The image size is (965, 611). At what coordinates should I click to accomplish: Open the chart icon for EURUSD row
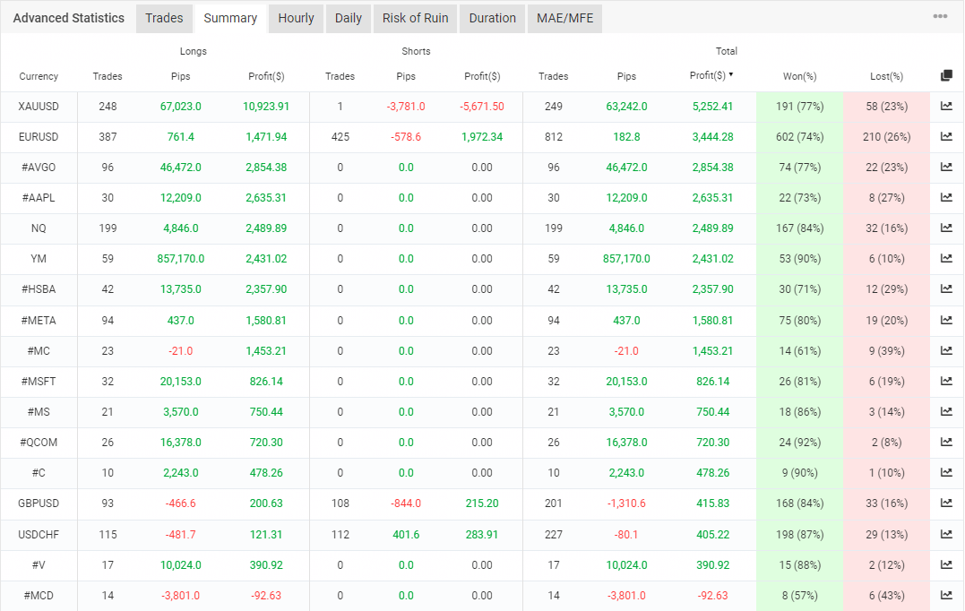click(x=946, y=136)
